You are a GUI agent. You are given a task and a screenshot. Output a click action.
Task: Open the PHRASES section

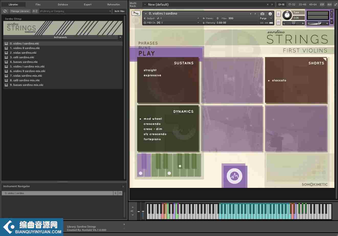click(148, 43)
